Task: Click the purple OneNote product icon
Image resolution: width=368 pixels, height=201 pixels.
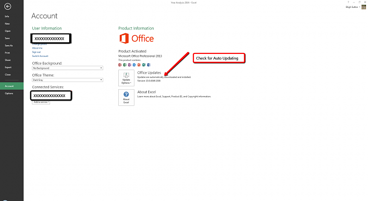Action: pyautogui.click(x=130, y=65)
